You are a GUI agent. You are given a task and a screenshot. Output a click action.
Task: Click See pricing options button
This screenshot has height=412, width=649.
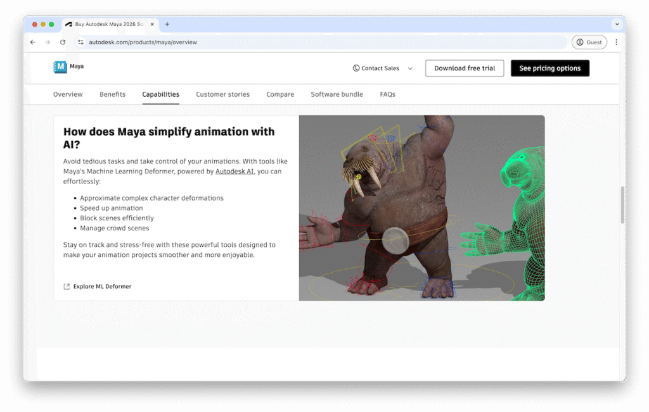pos(549,68)
